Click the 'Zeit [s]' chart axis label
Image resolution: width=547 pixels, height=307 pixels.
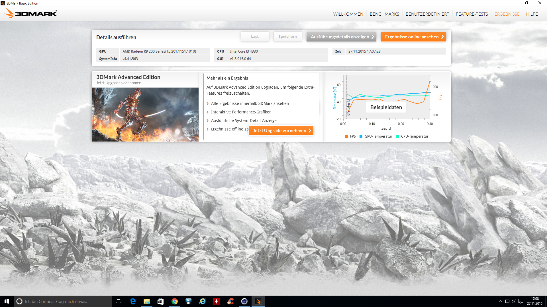click(x=386, y=128)
